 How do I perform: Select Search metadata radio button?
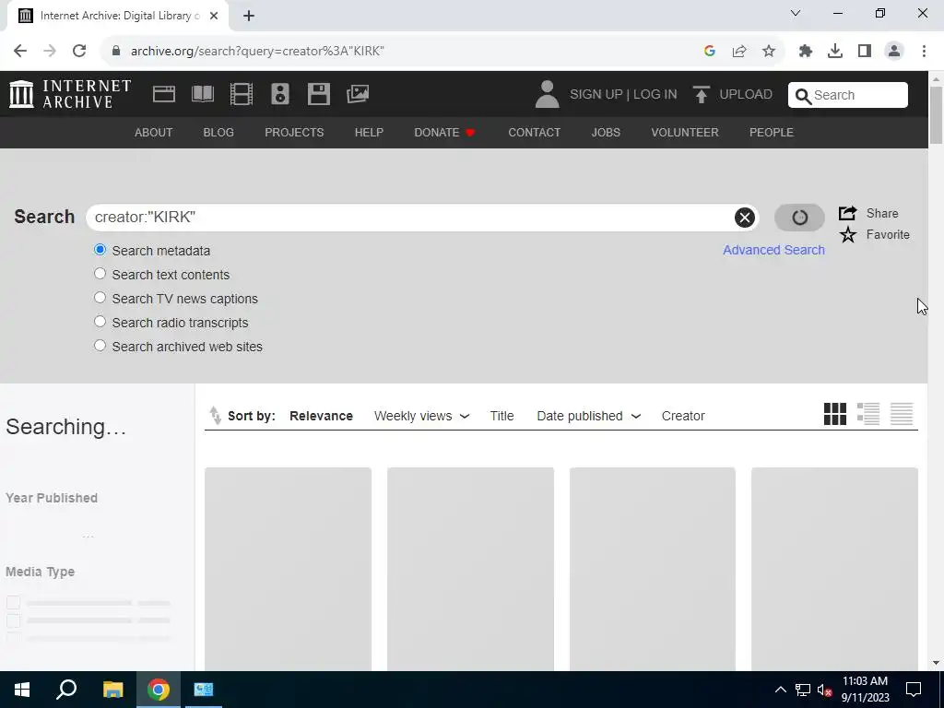click(x=100, y=250)
